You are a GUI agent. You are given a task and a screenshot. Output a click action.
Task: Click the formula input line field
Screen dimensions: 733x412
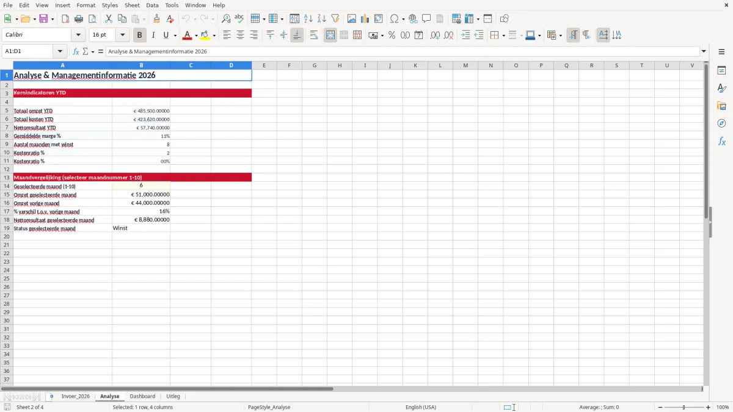[403, 52]
